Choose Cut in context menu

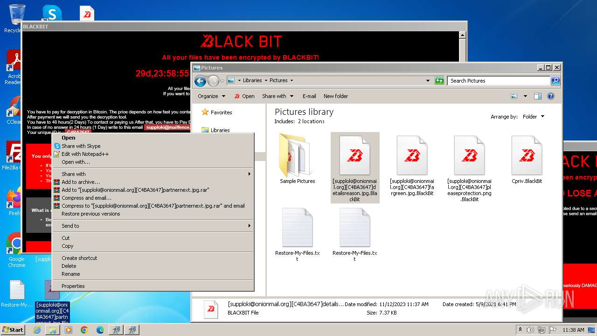click(66, 238)
